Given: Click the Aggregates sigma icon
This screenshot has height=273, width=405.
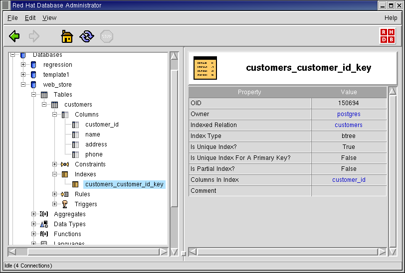Looking at the screenshot, I should pyautogui.click(x=44, y=214).
